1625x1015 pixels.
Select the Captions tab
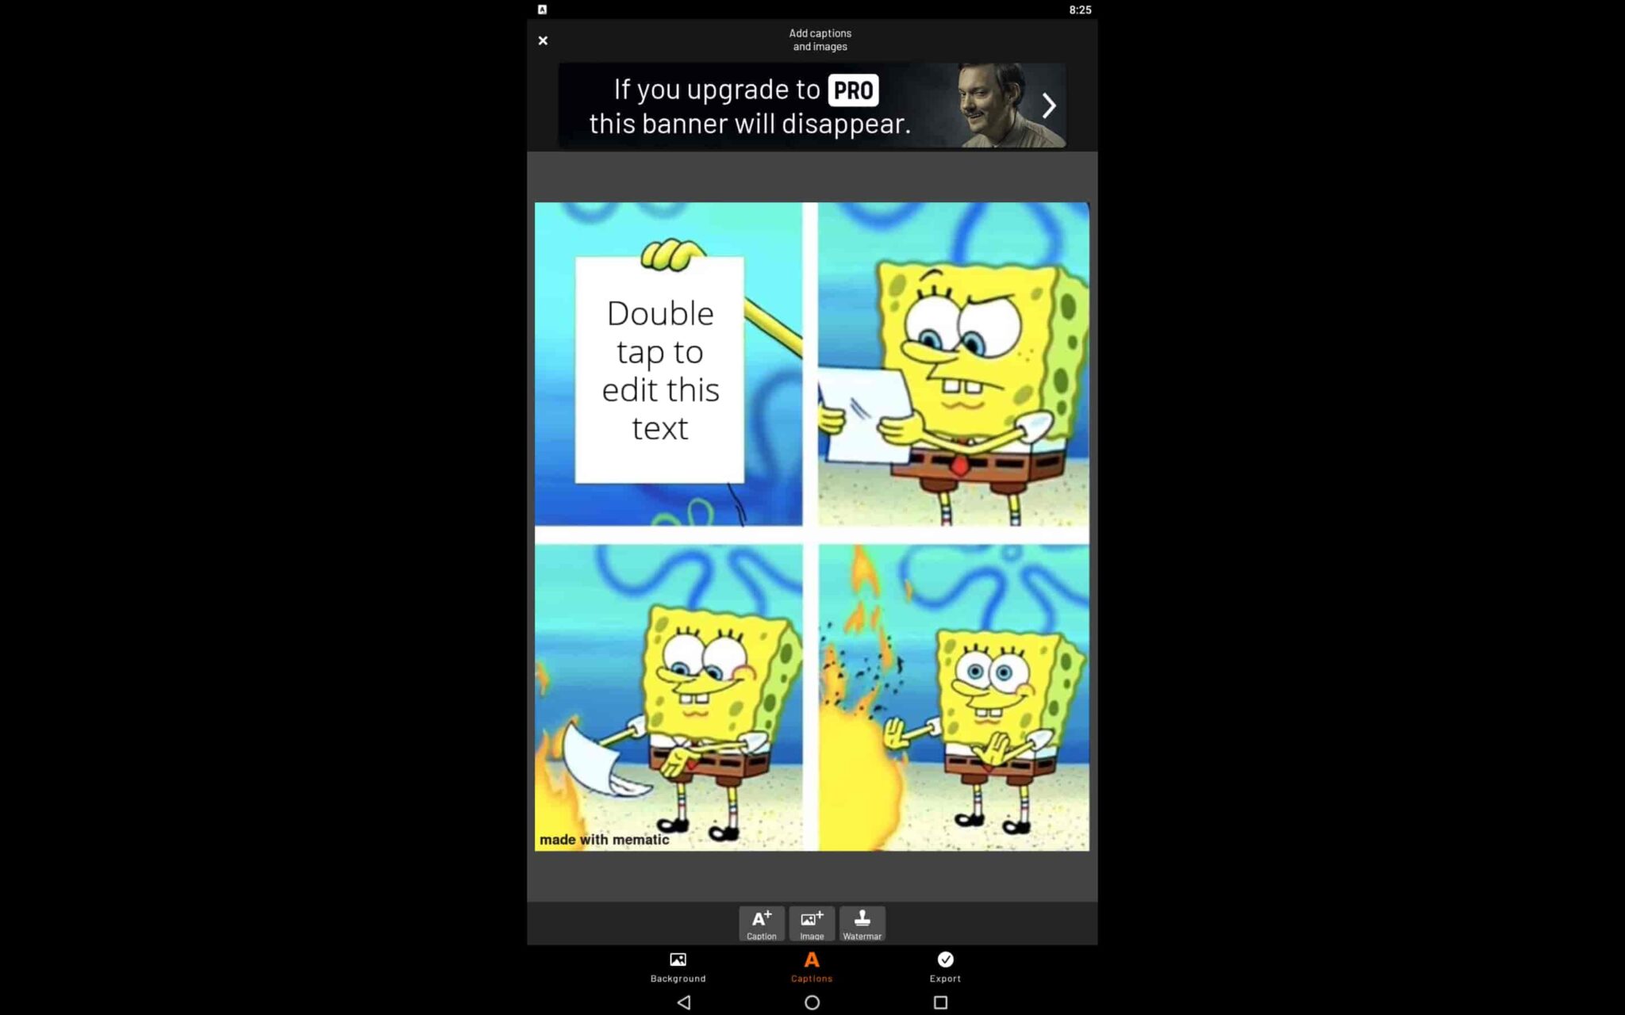pyautogui.click(x=811, y=967)
